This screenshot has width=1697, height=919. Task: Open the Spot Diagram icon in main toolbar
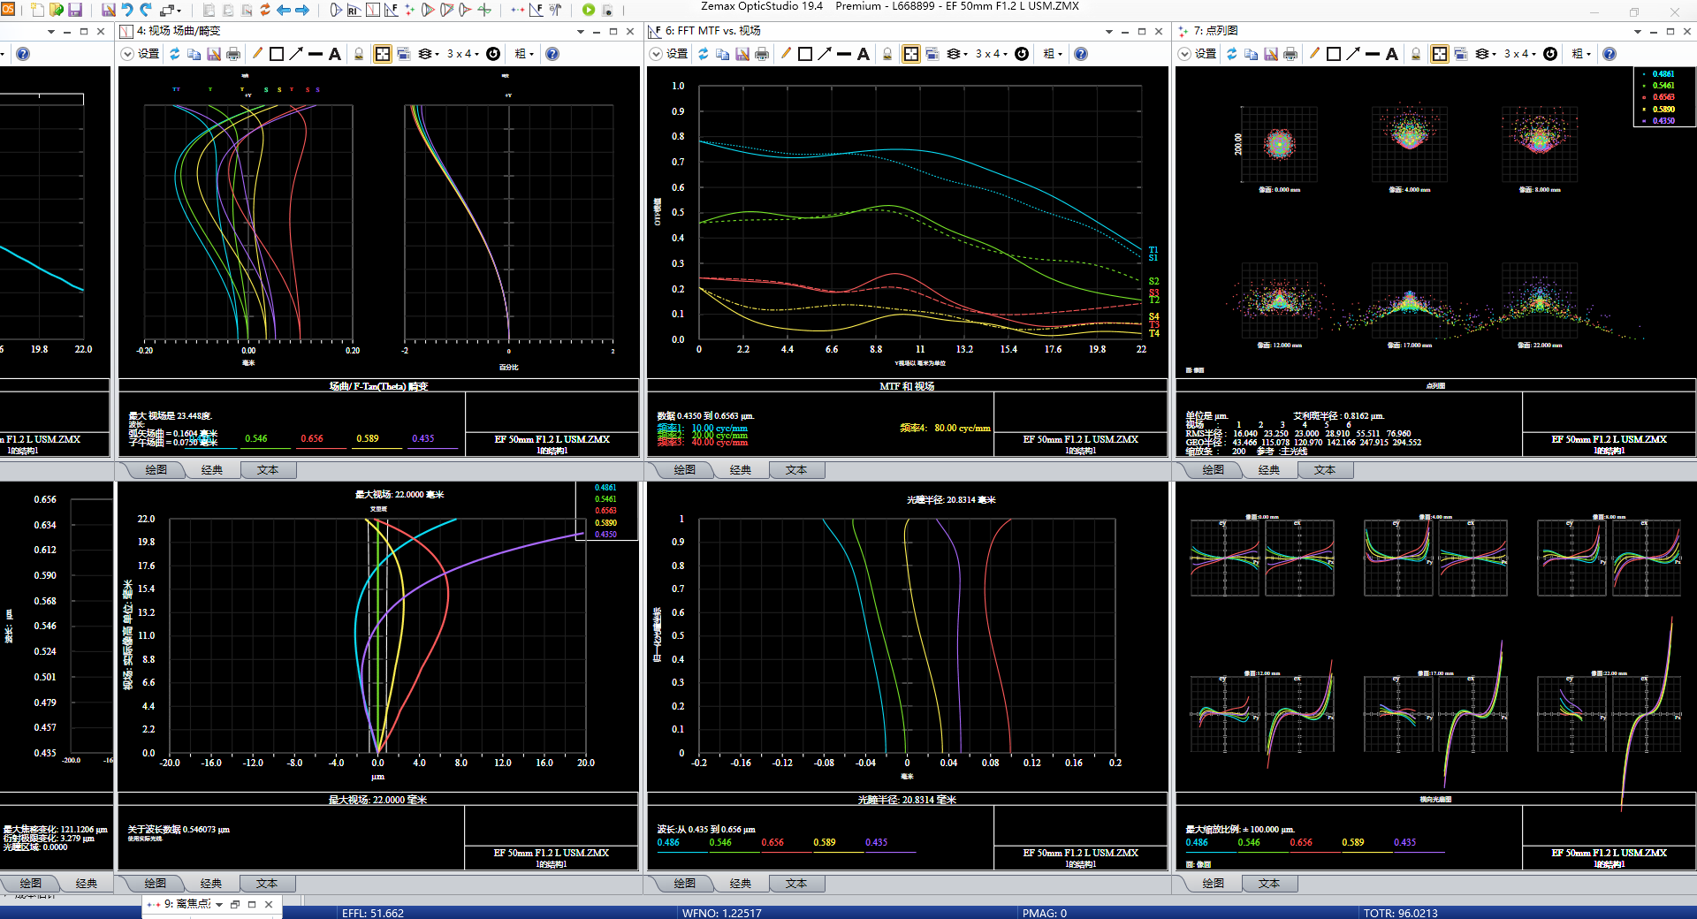409,10
